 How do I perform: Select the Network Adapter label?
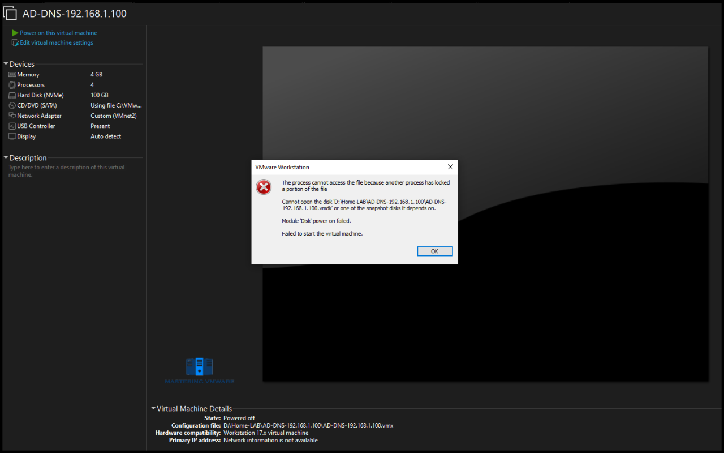click(39, 116)
